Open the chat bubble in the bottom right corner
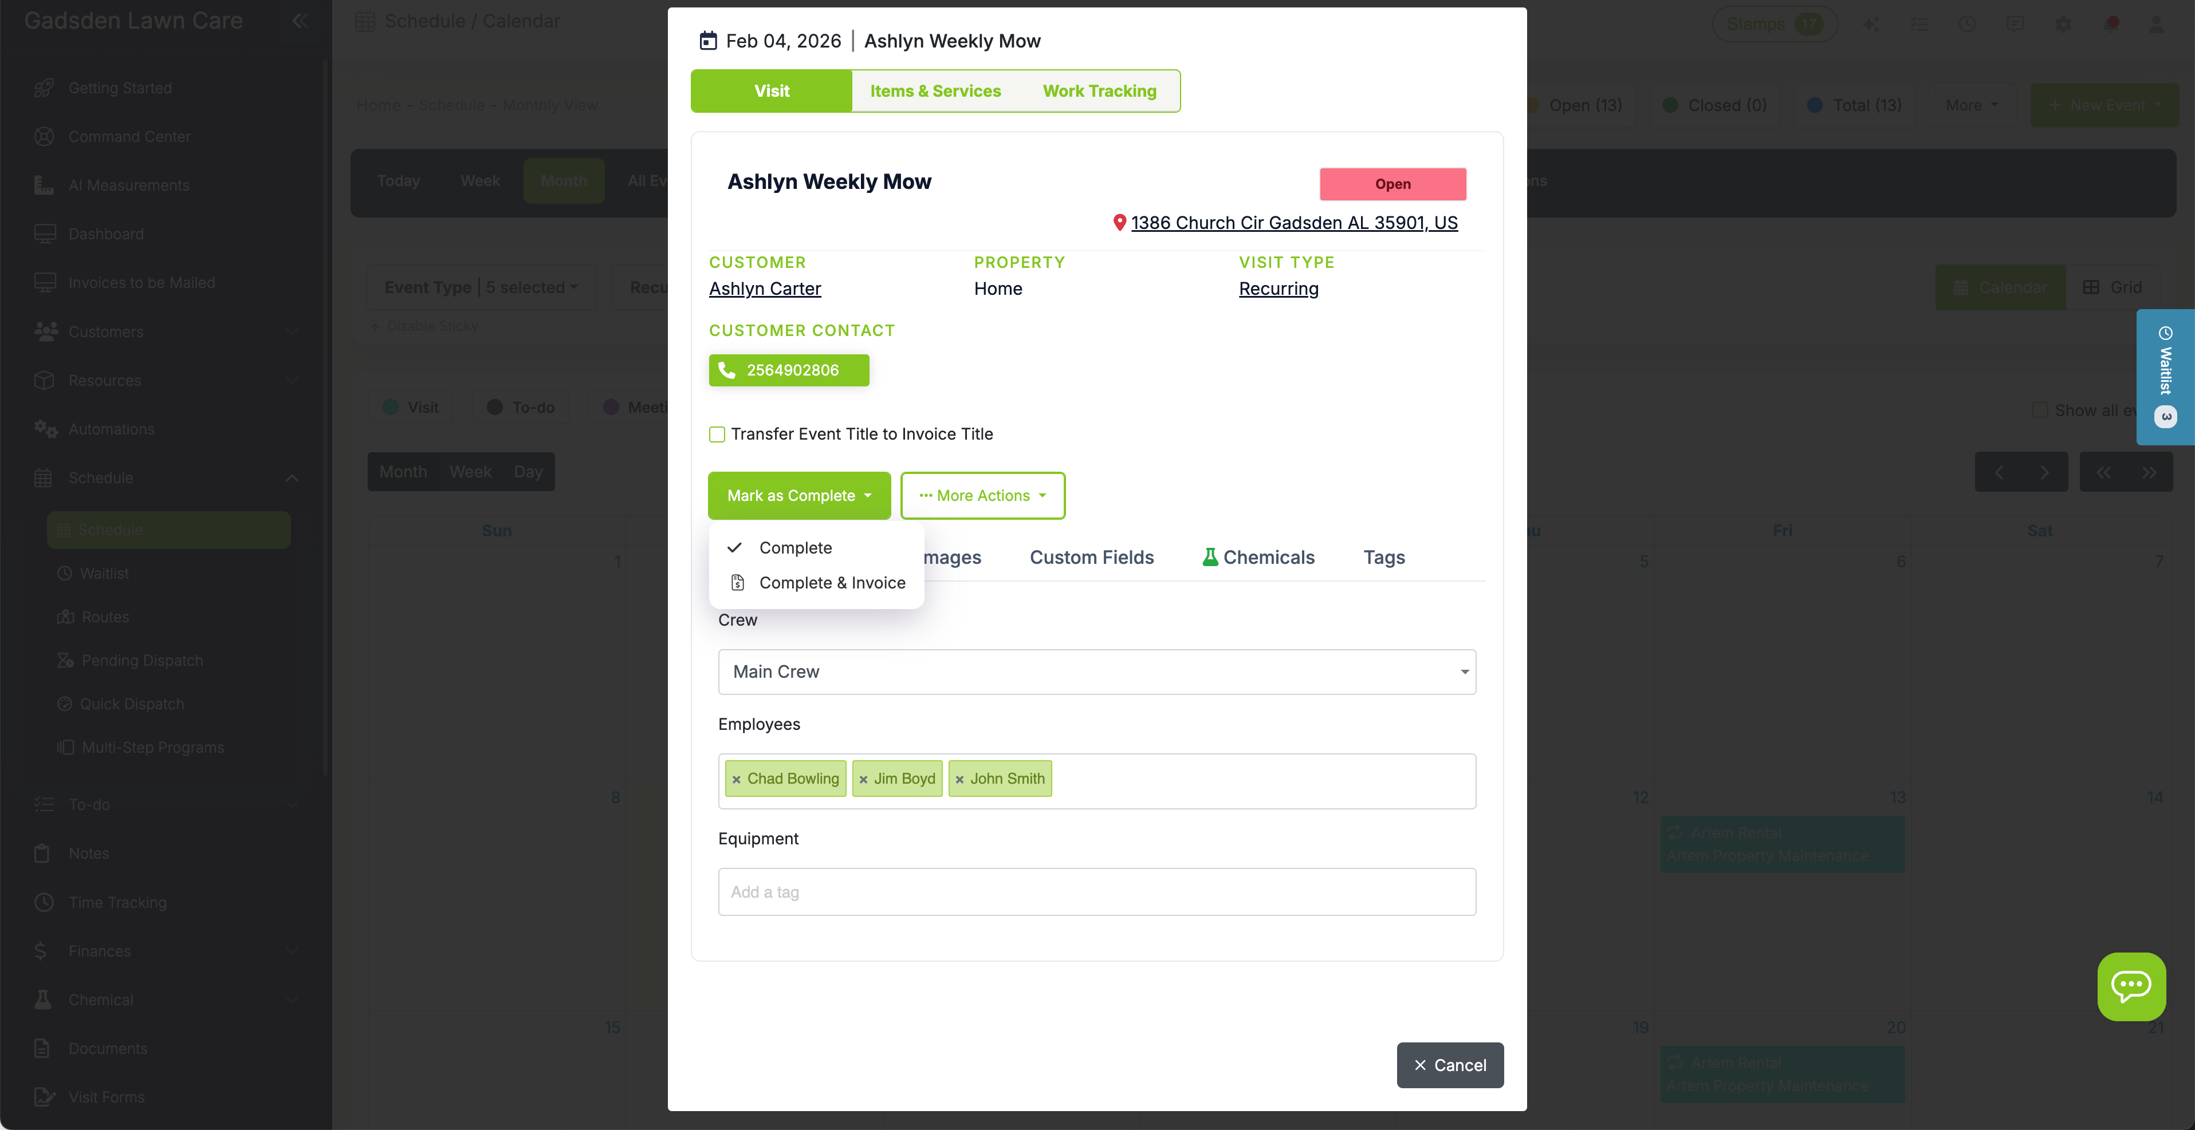This screenshot has width=2195, height=1130. click(2131, 987)
